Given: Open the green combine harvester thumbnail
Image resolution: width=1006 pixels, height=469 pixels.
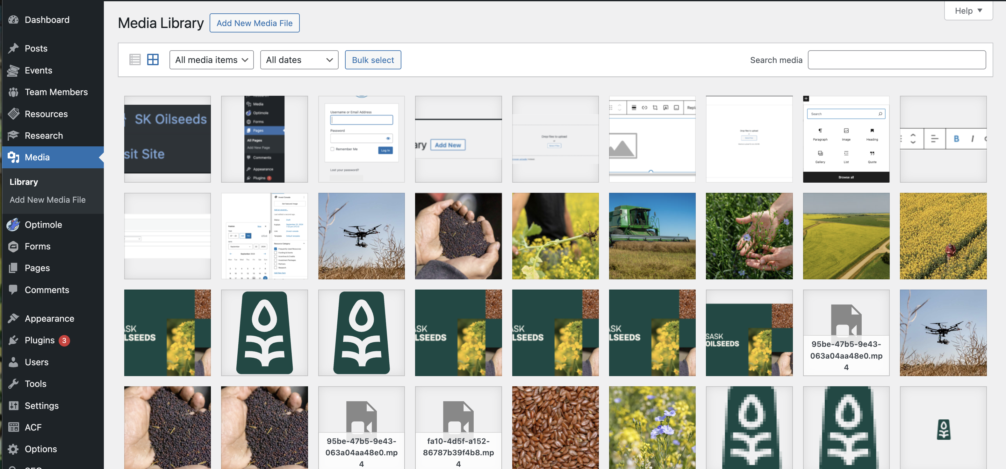Looking at the screenshot, I should tap(652, 236).
